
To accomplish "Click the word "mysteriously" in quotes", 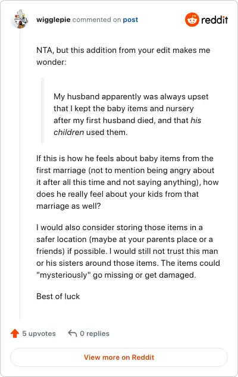I will [x=64, y=275].
